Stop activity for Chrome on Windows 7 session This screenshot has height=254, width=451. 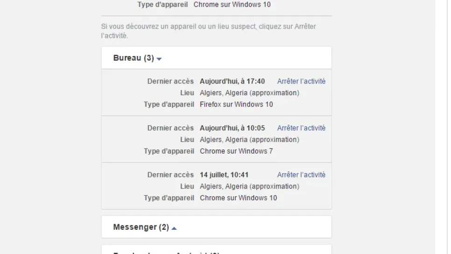point(301,128)
